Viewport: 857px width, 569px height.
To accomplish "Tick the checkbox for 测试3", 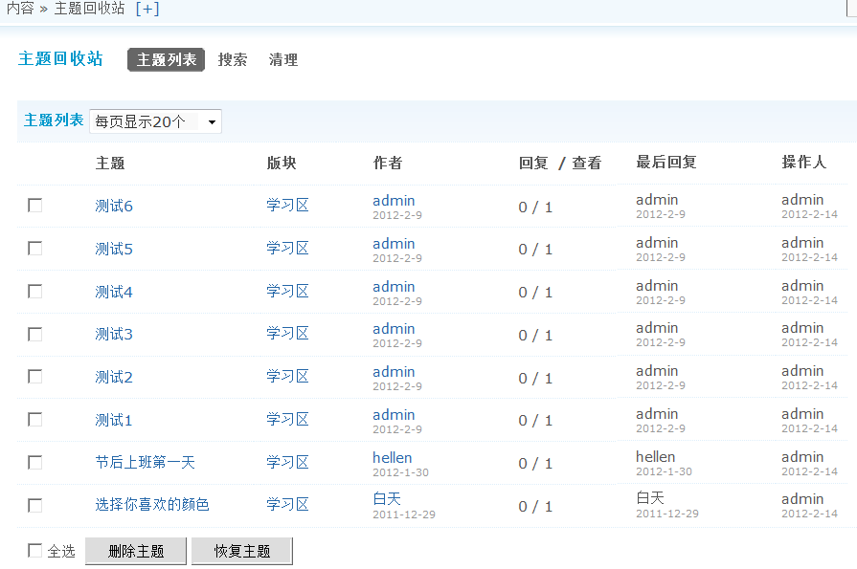I will [x=35, y=334].
